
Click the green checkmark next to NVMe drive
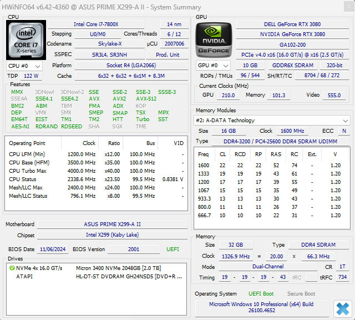[x=12, y=268]
